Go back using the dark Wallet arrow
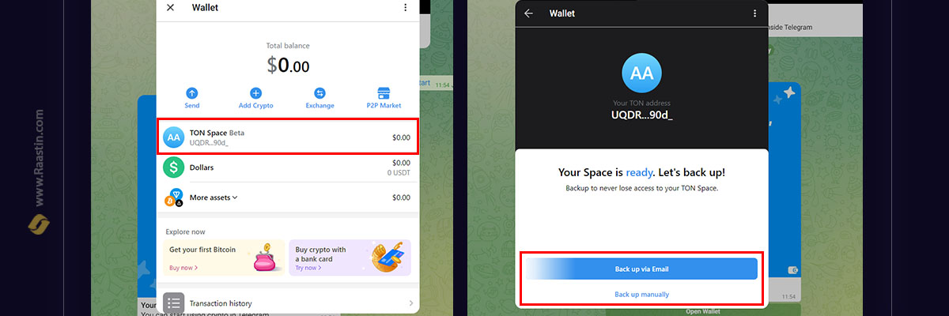949x316 pixels. [x=528, y=13]
